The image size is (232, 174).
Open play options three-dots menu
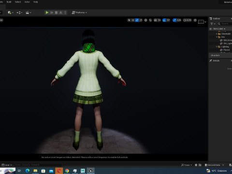(x=65, y=13)
